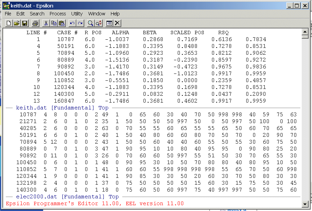Click the scrollbar down arrow
The height and width of the screenshot is (211, 312).
[x=305, y=204]
